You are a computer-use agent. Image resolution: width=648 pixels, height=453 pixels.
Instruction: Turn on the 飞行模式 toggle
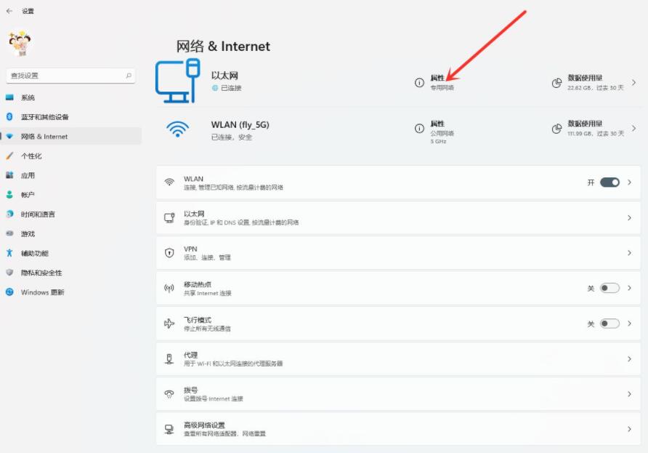point(609,324)
